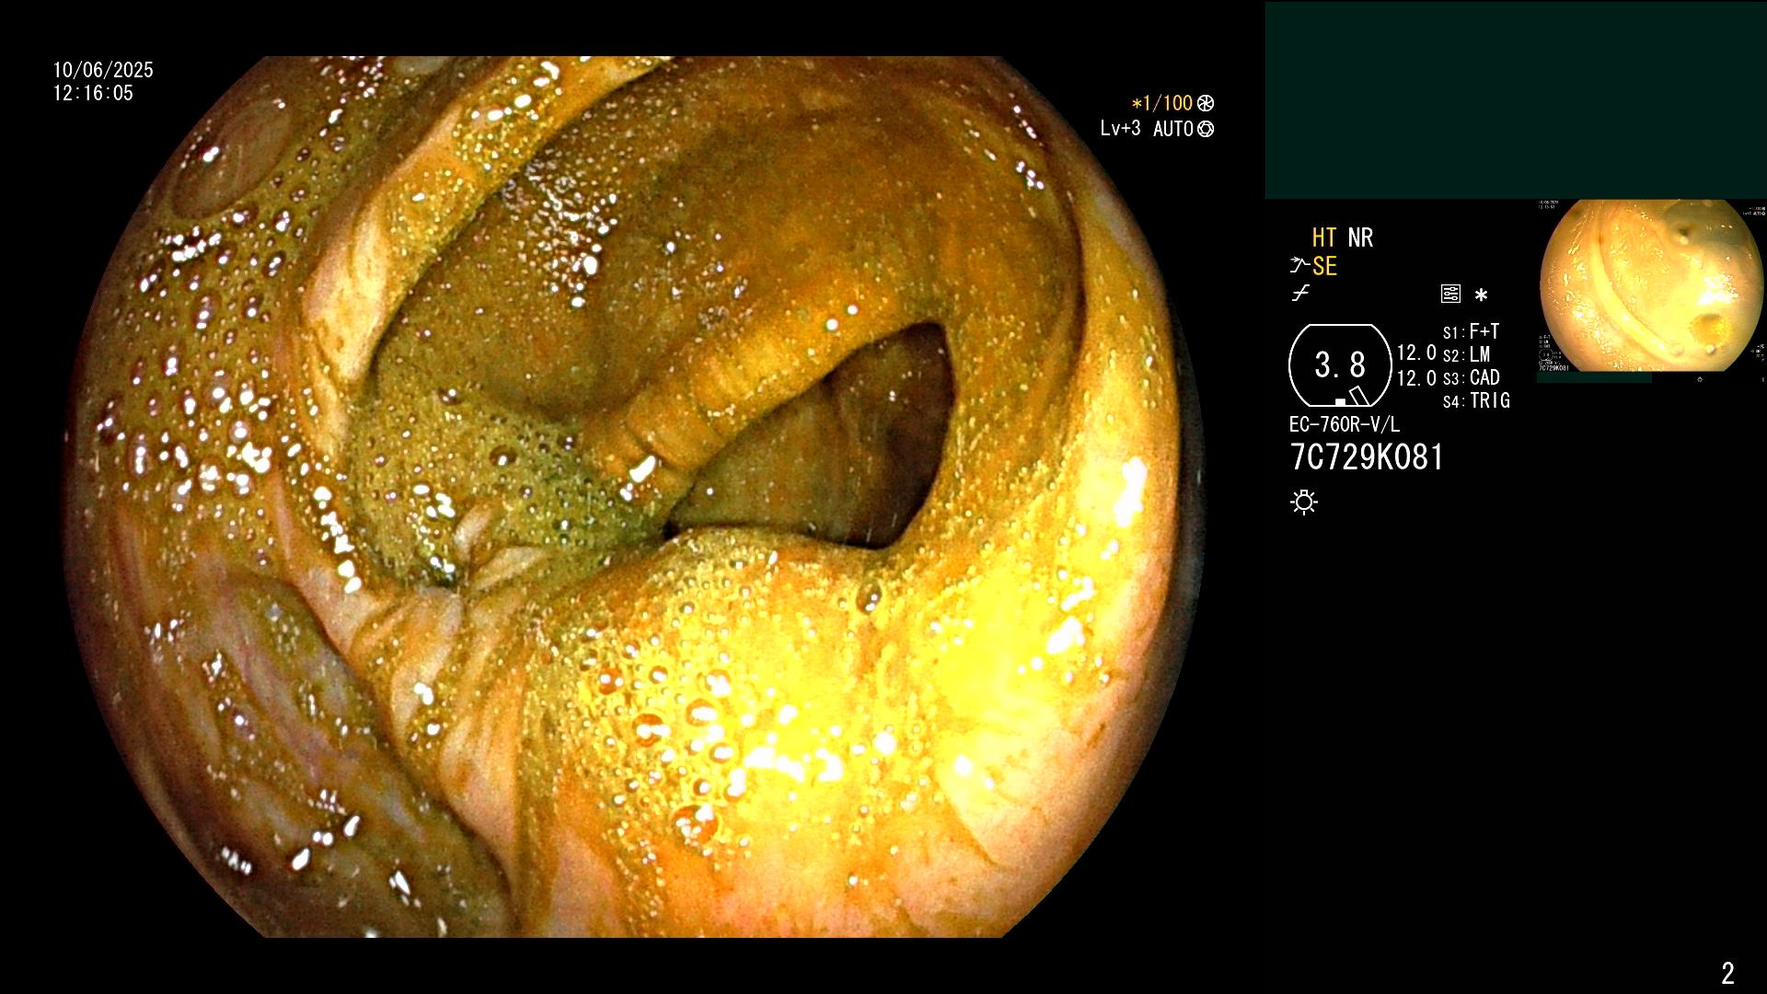
Task: Click the upper 12.0 value
Action: click(1416, 353)
